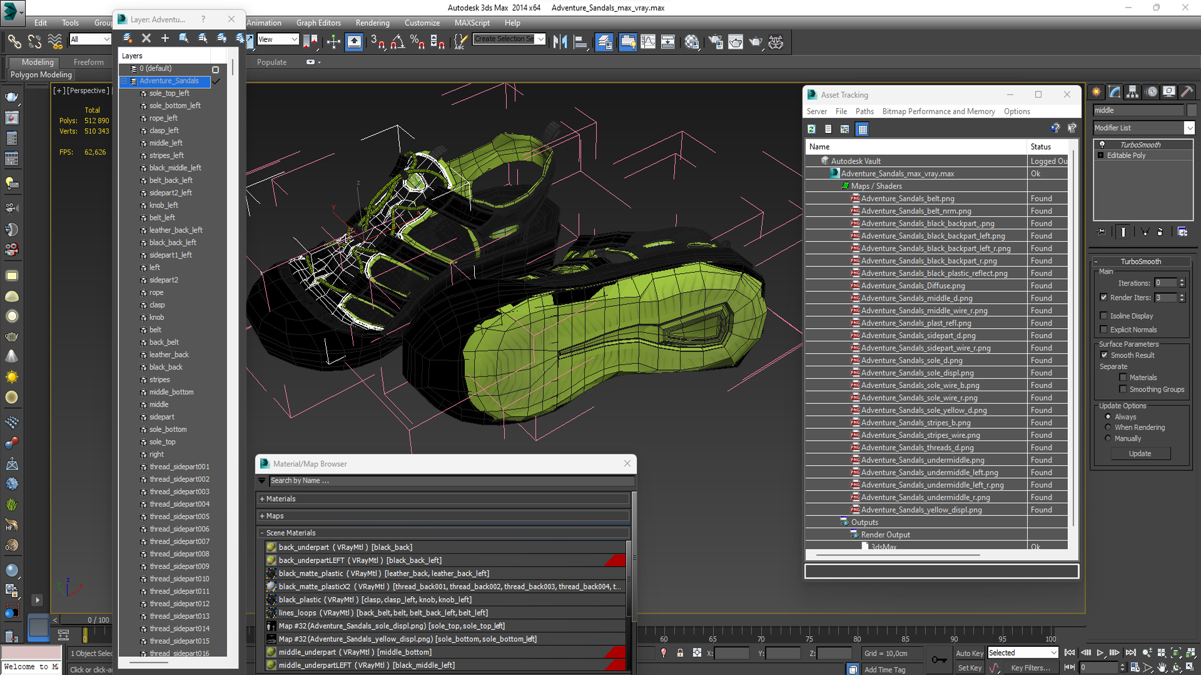
Task: Open the Modifier List dropdown
Action: tap(1189, 127)
